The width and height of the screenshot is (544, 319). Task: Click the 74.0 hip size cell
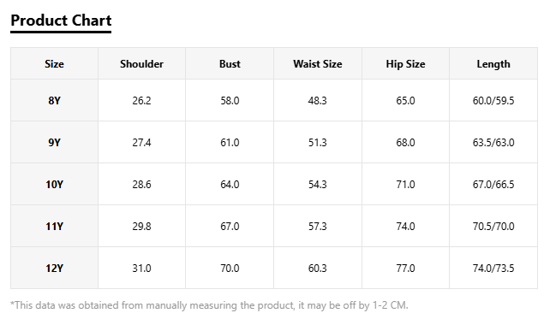coord(405,226)
